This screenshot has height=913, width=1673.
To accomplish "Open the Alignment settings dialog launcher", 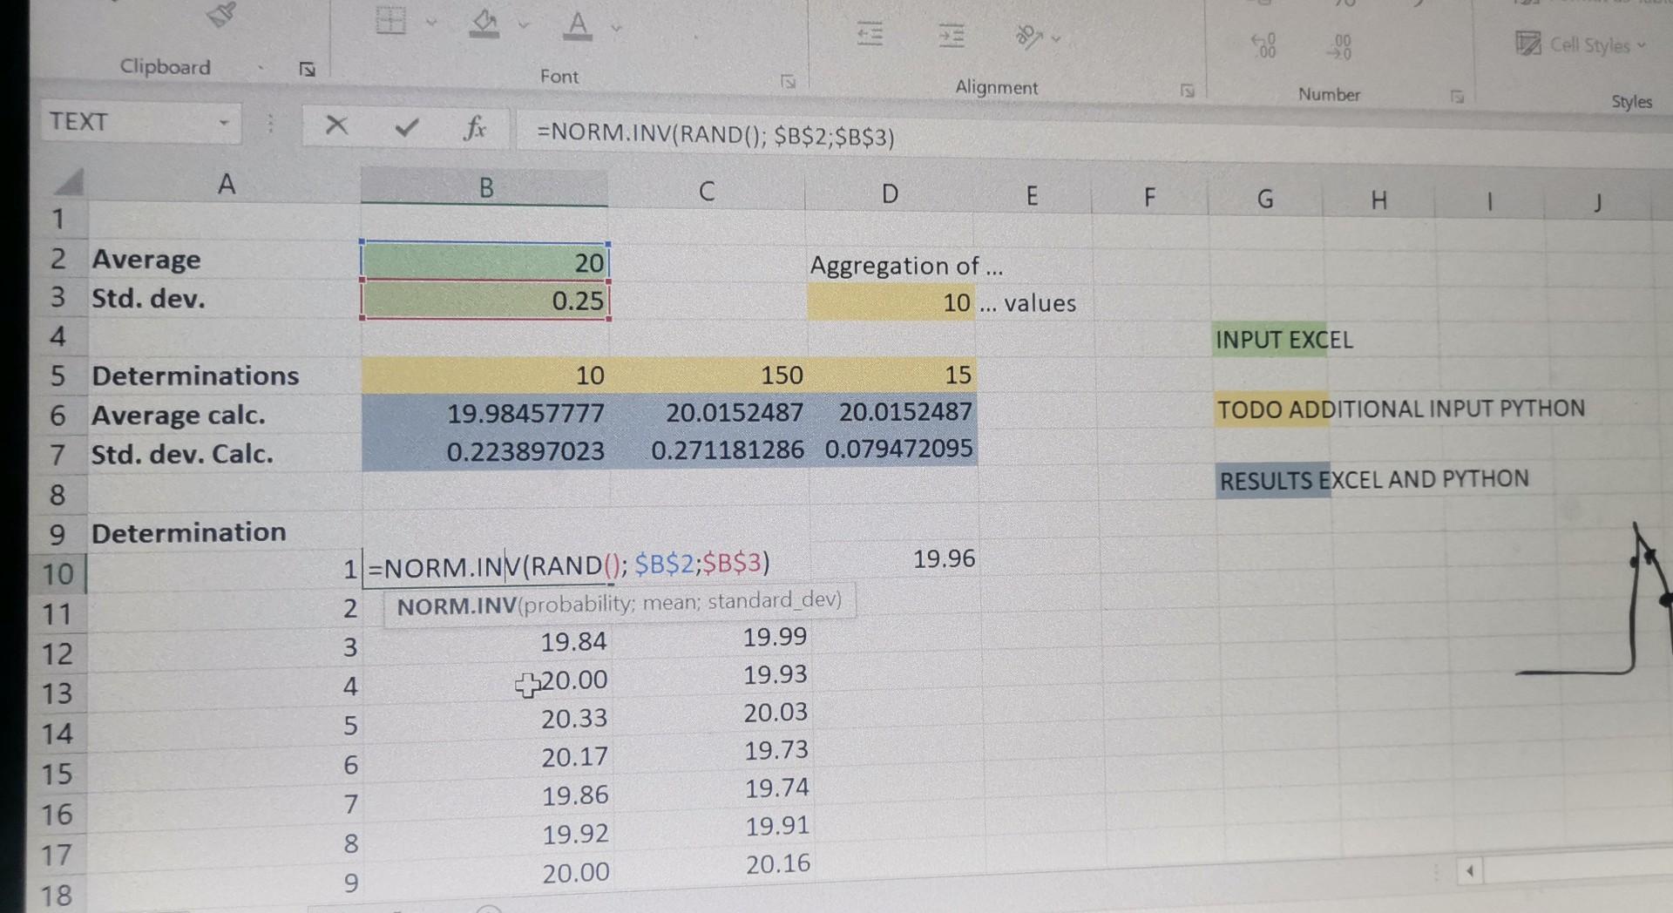I will point(1187,90).
